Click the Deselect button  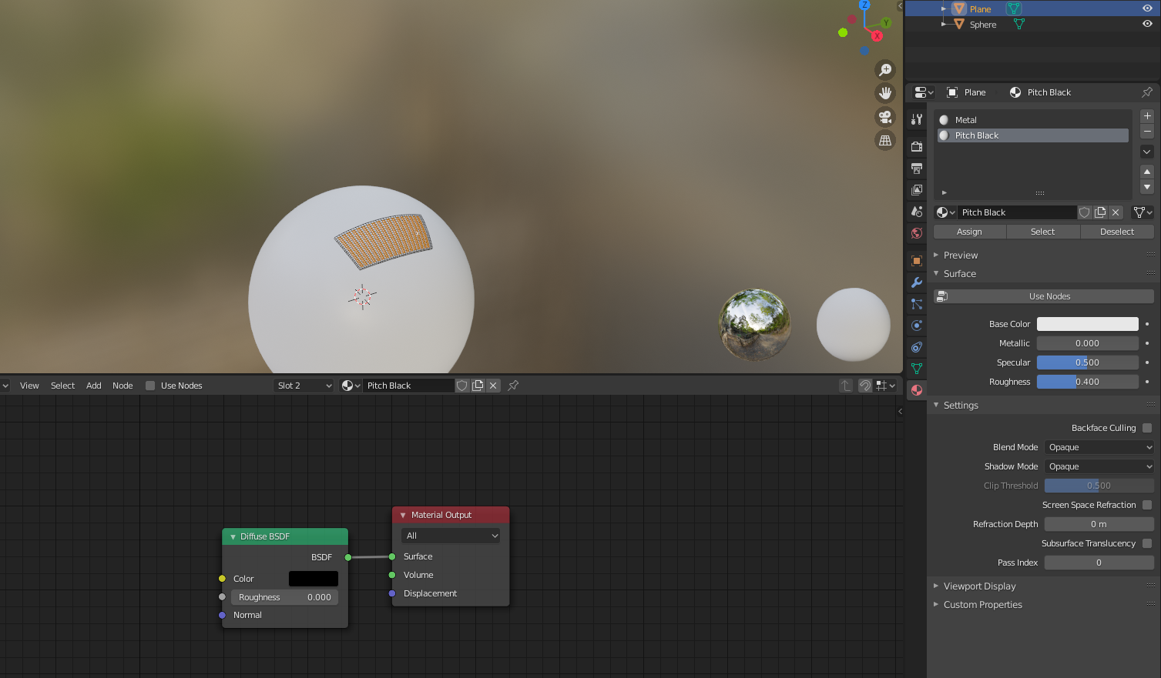click(1117, 232)
